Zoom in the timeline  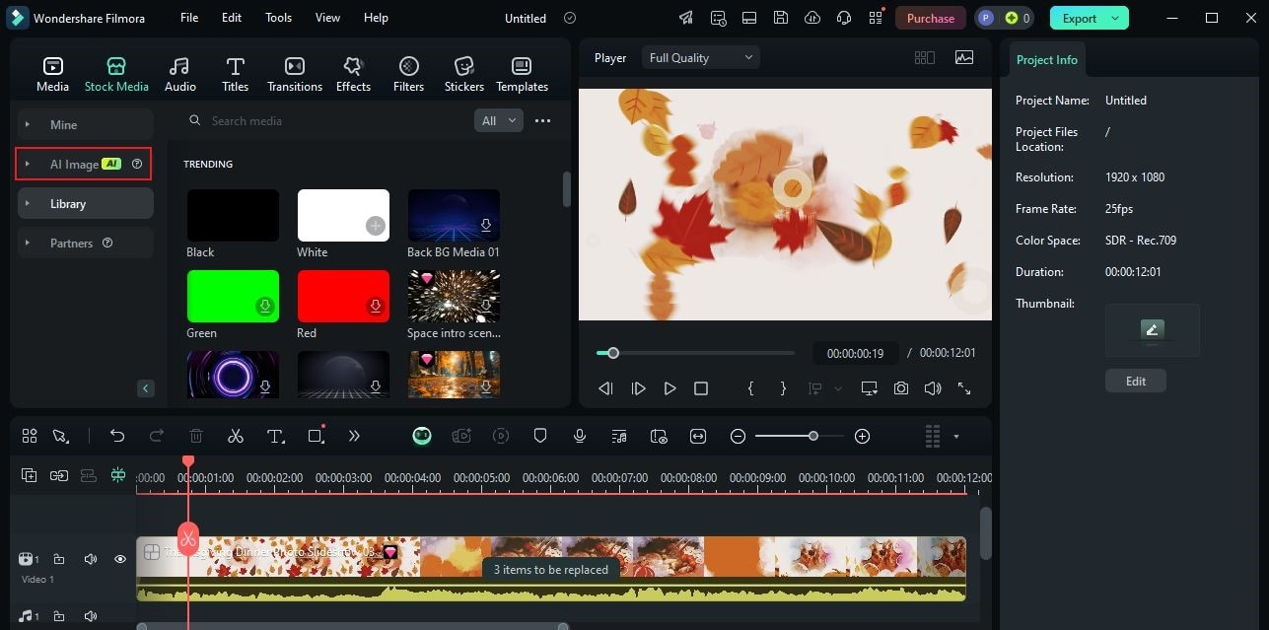(x=862, y=436)
